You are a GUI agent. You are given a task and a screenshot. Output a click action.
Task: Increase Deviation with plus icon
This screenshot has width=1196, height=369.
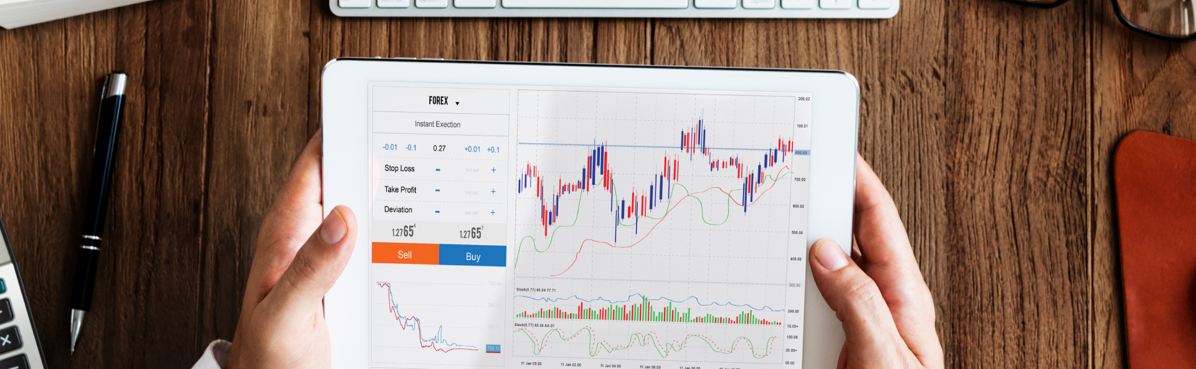(493, 213)
